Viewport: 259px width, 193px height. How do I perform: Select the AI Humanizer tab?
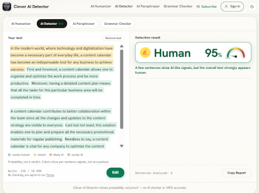[x=21, y=24]
